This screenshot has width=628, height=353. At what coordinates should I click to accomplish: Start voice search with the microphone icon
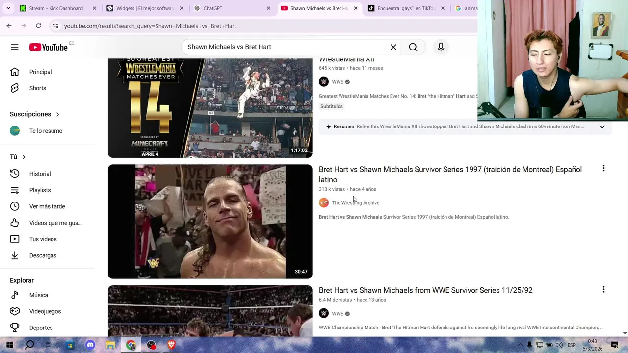(x=441, y=47)
